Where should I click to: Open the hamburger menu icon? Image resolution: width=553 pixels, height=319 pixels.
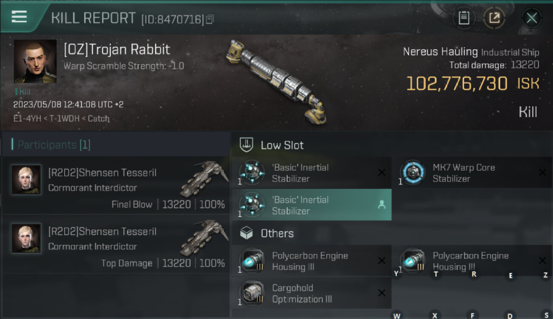pos(19,17)
